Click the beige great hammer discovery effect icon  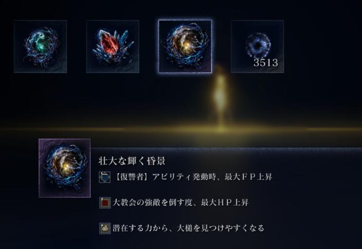click(105, 228)
